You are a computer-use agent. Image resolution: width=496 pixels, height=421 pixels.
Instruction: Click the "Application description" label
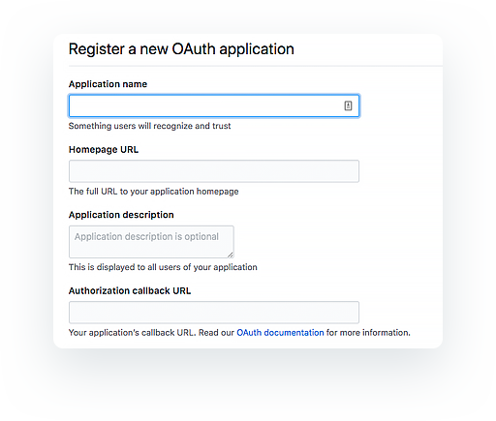coord(121,215)
